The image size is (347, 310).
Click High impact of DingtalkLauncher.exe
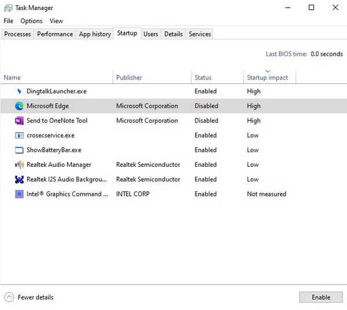click(x=254, y=92)
